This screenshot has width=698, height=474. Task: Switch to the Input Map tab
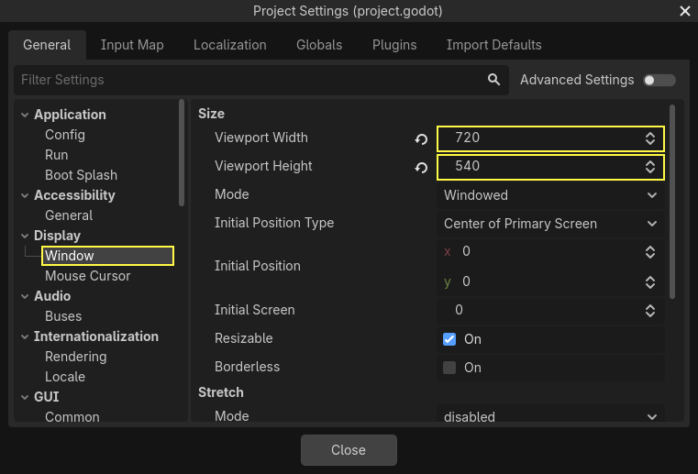pyautogui.click(x=132, y=45)
